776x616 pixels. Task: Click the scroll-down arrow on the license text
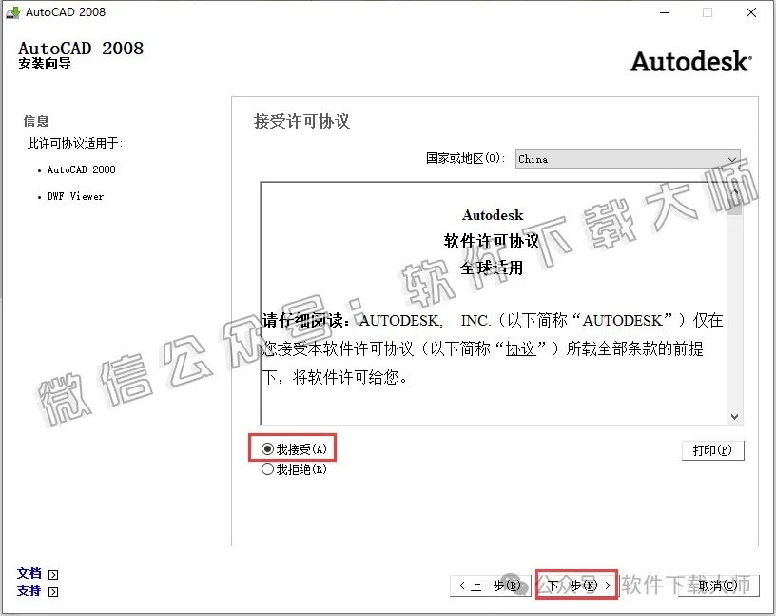tap(735, 416)
